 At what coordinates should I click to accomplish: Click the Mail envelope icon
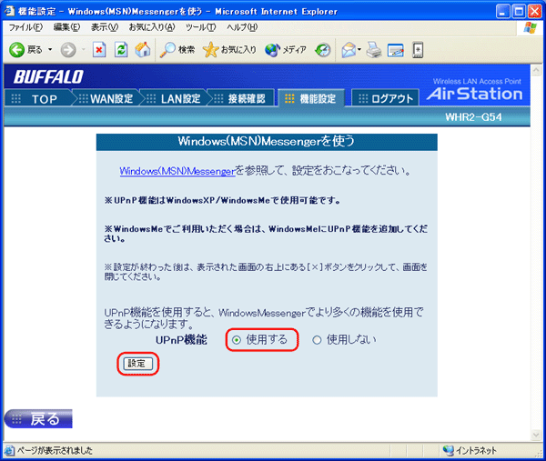point(349,50)
